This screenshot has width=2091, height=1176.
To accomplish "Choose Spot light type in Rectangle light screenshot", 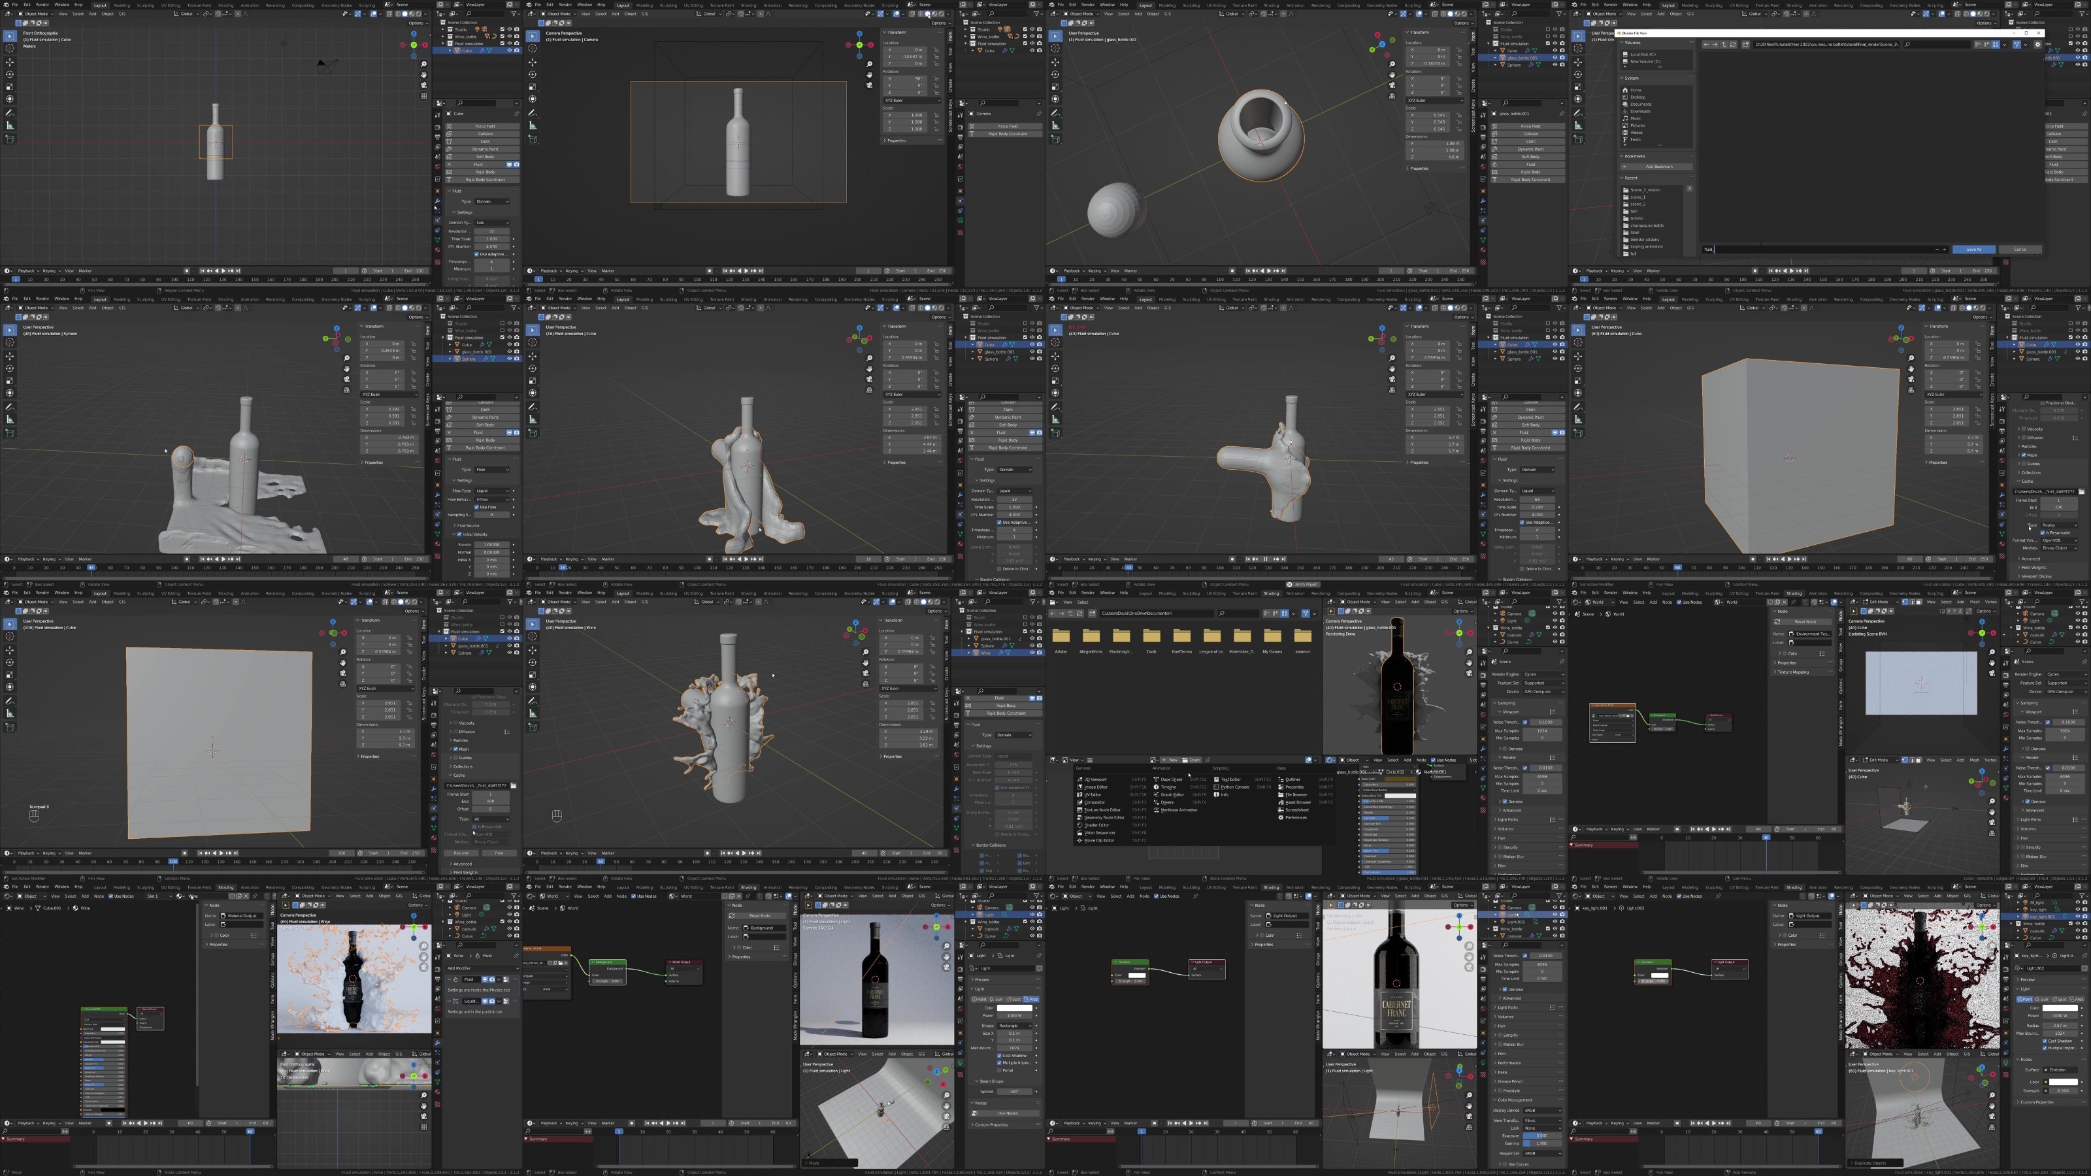I will coord(1014,999).
